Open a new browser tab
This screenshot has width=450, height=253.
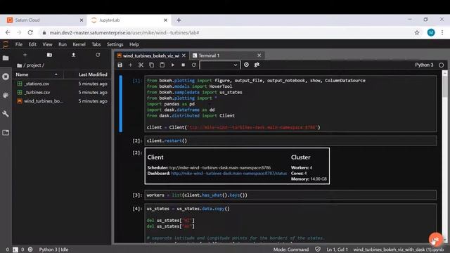pyautogui.click(x=179, y=20)
